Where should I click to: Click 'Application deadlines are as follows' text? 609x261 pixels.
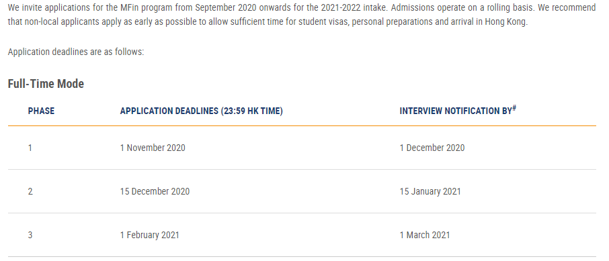coord(76,52)
